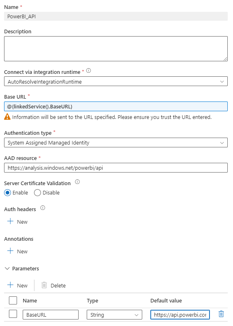233x326 pixels.
Task: Click the integration runtime info icon
Action: point(88,71)
